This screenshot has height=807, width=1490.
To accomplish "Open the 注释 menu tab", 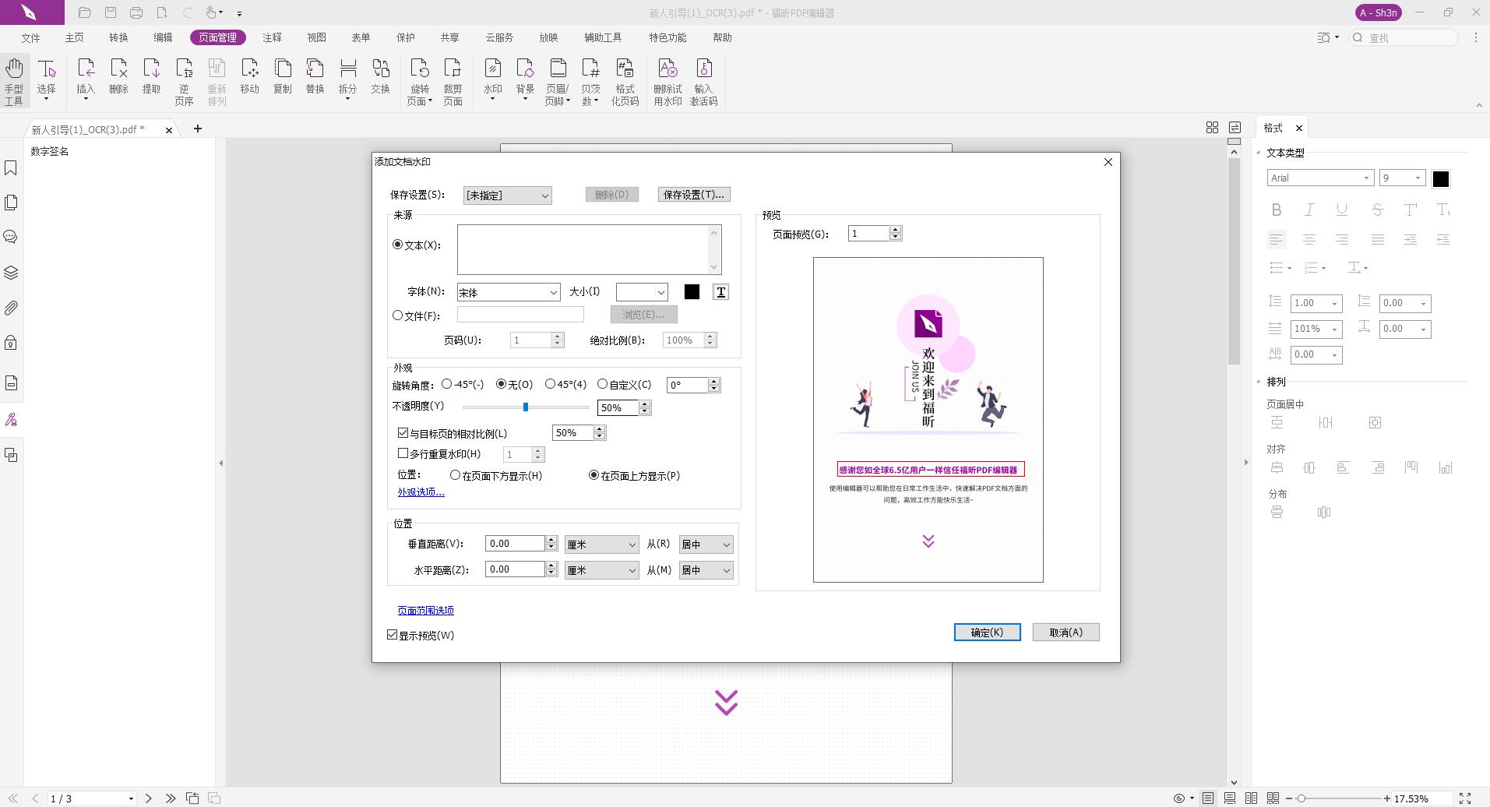I will (272, 37).
